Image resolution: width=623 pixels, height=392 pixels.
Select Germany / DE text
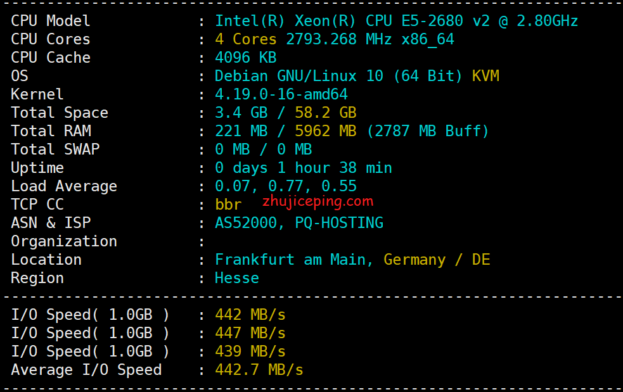tap(437, 260)
